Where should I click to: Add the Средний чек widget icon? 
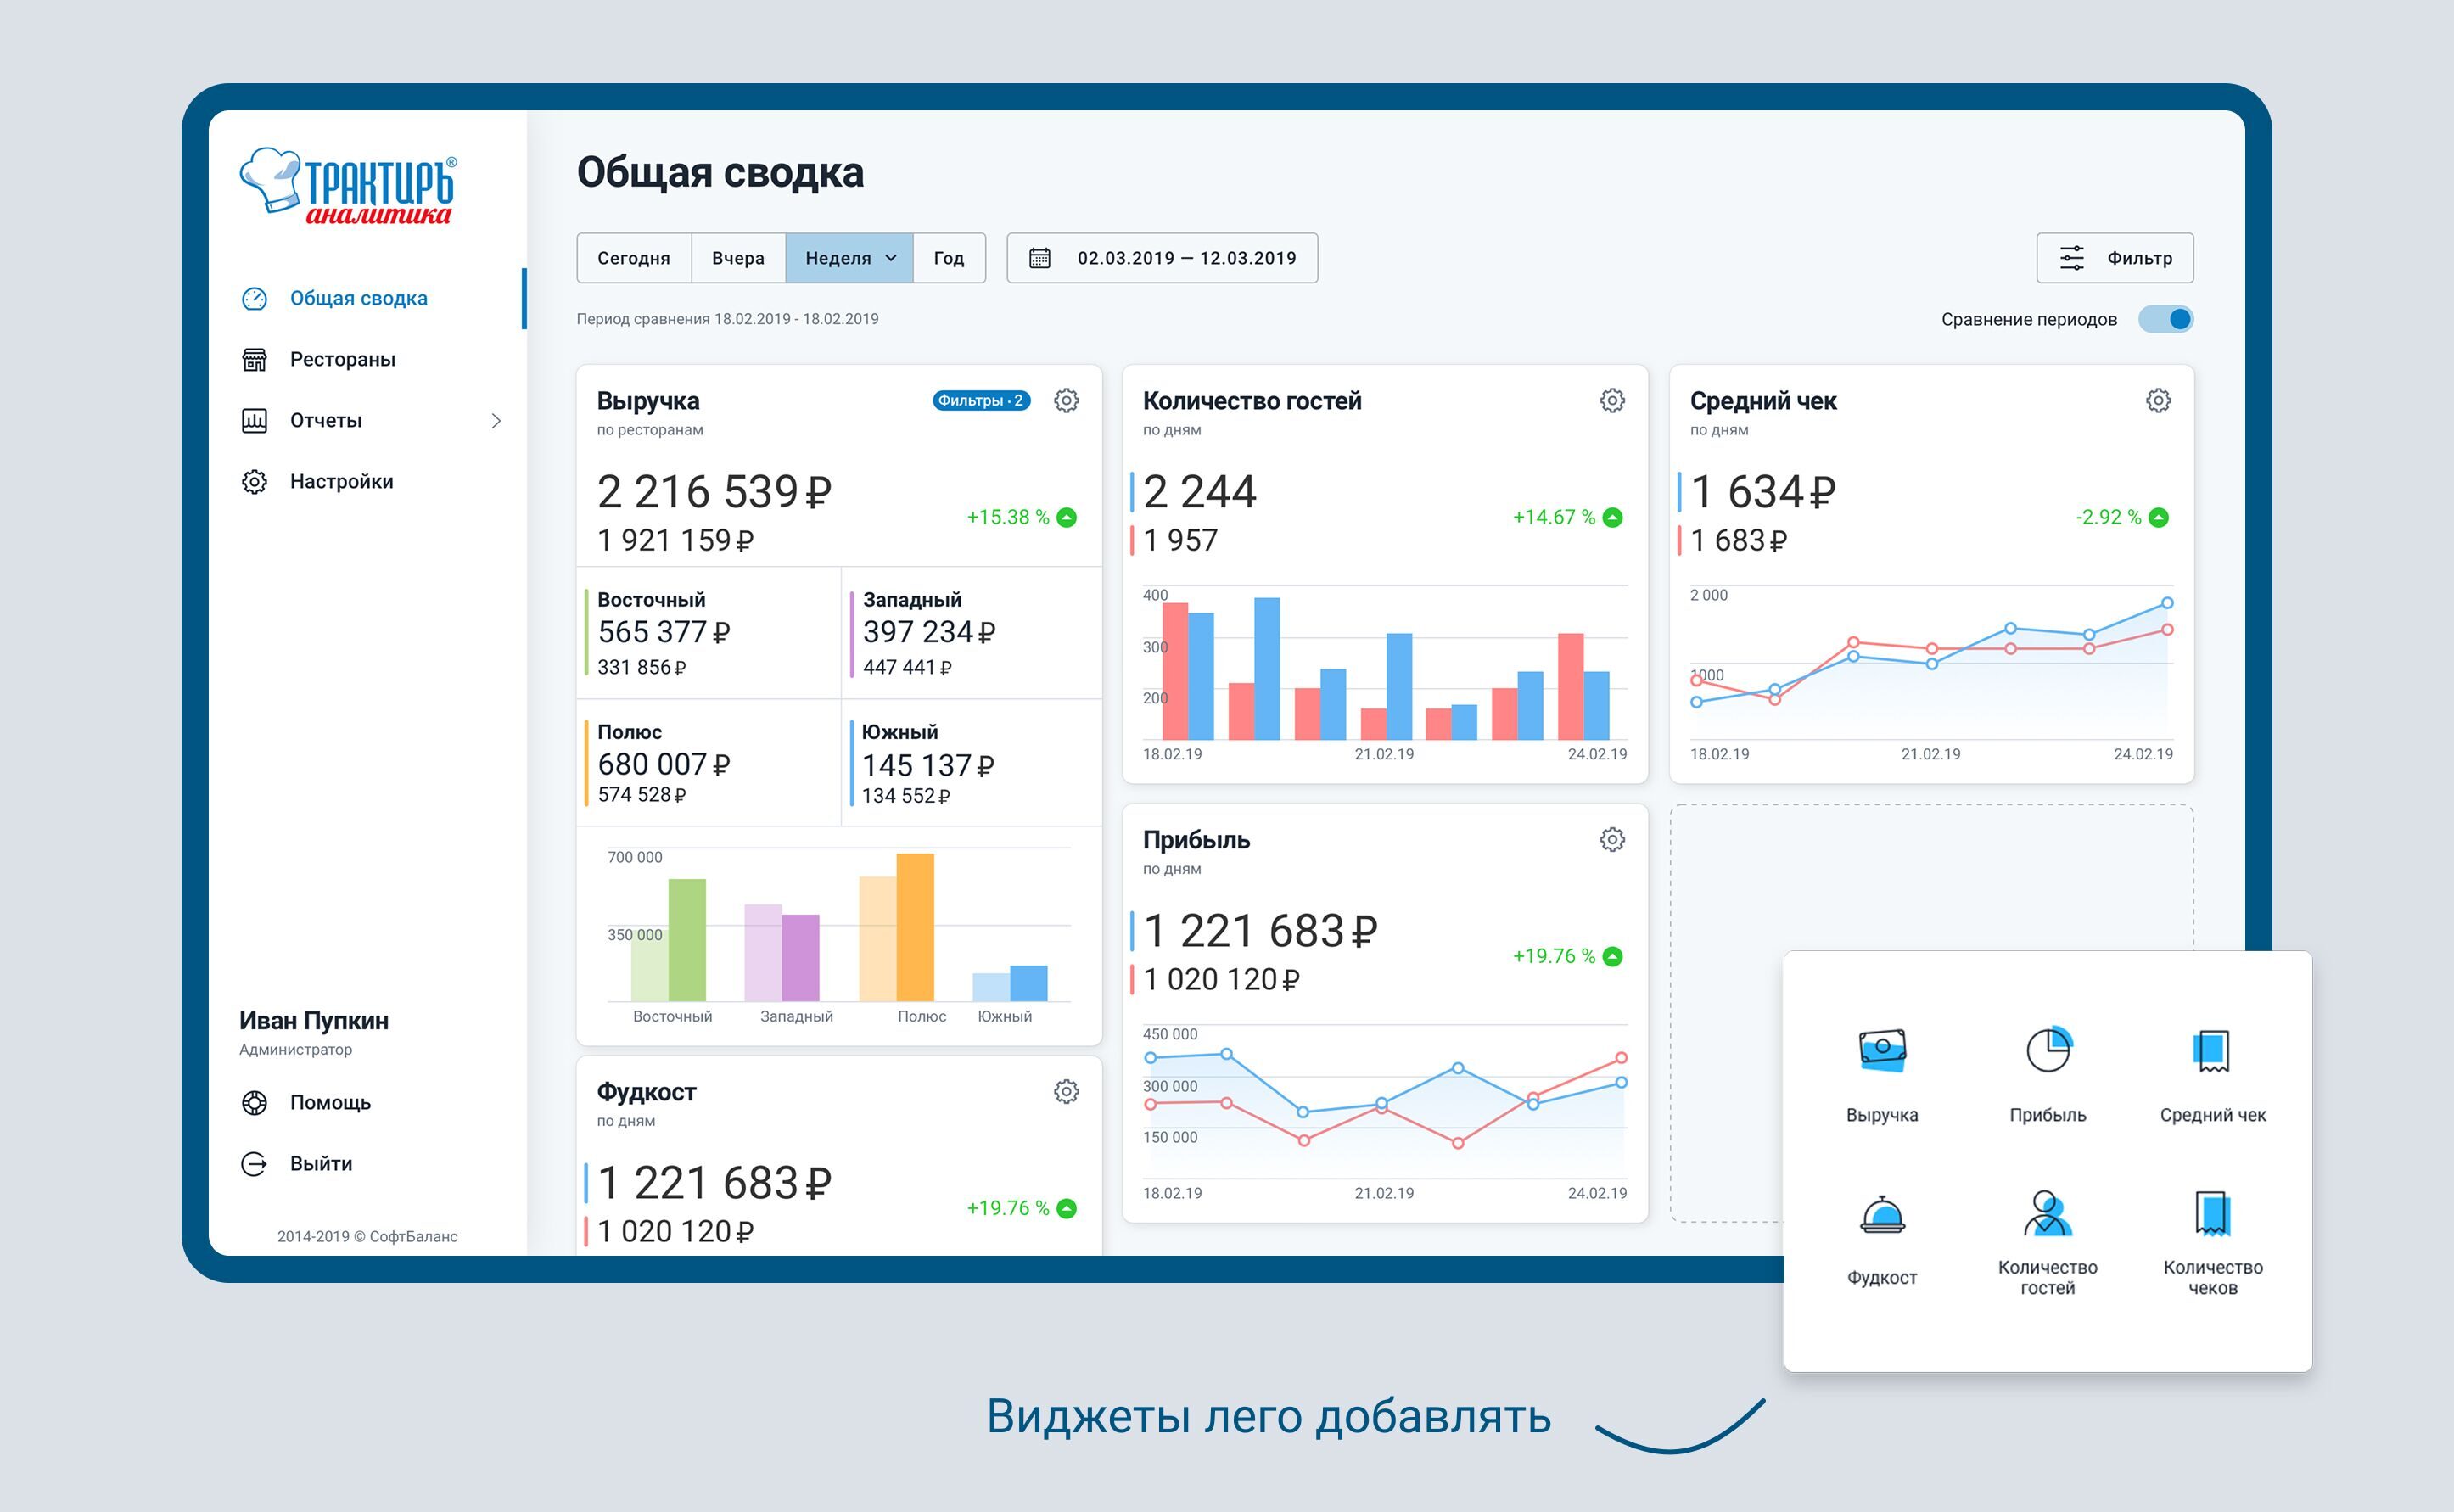click(x=2211, y=1051)
